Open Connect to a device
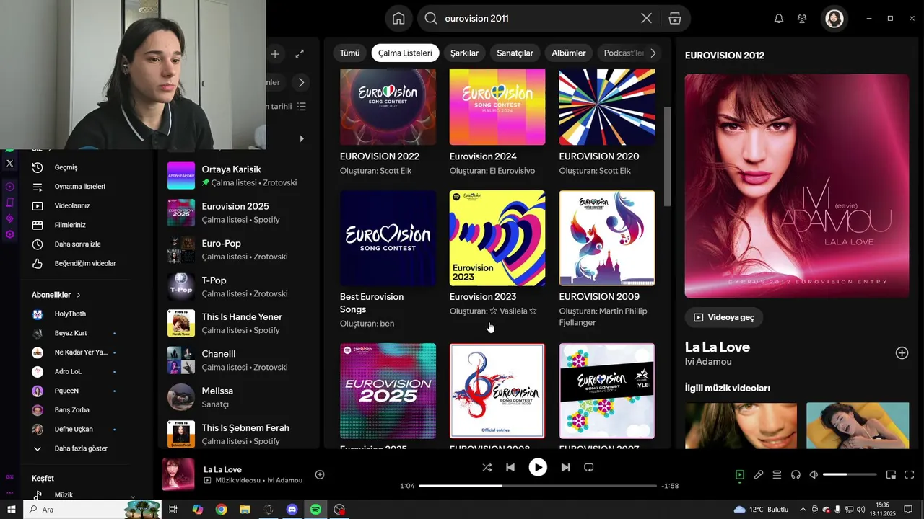 (x=796, y=475)
